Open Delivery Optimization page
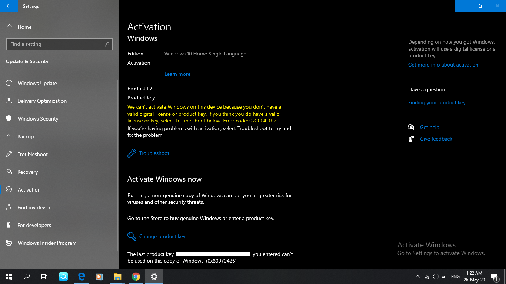The image size is (506, 284). pos(59,101)
